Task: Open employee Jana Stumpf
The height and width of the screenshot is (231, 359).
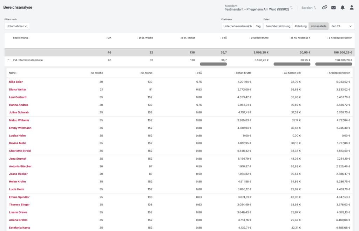Action: [x=18, y=159]
